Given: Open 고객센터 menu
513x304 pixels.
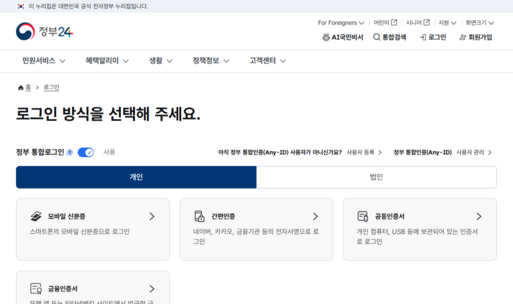Looking at the screenshot, I should click(268, 61).
